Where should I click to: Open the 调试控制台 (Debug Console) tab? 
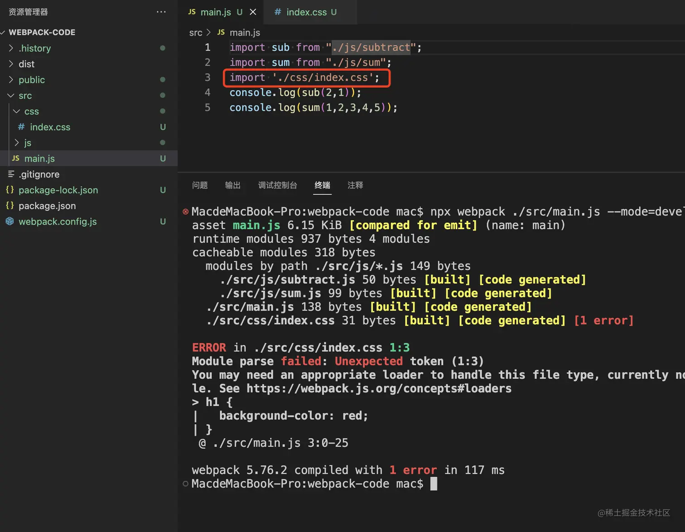click(x=278, y=185)
